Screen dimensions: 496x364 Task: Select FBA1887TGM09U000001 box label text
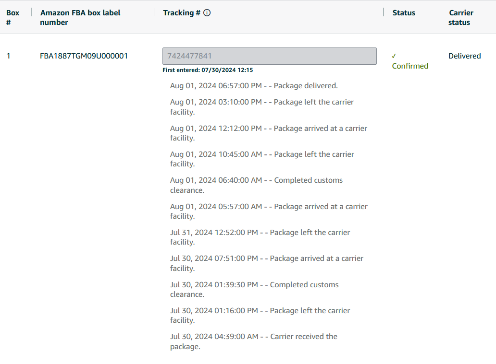click(x=84, y=56)
